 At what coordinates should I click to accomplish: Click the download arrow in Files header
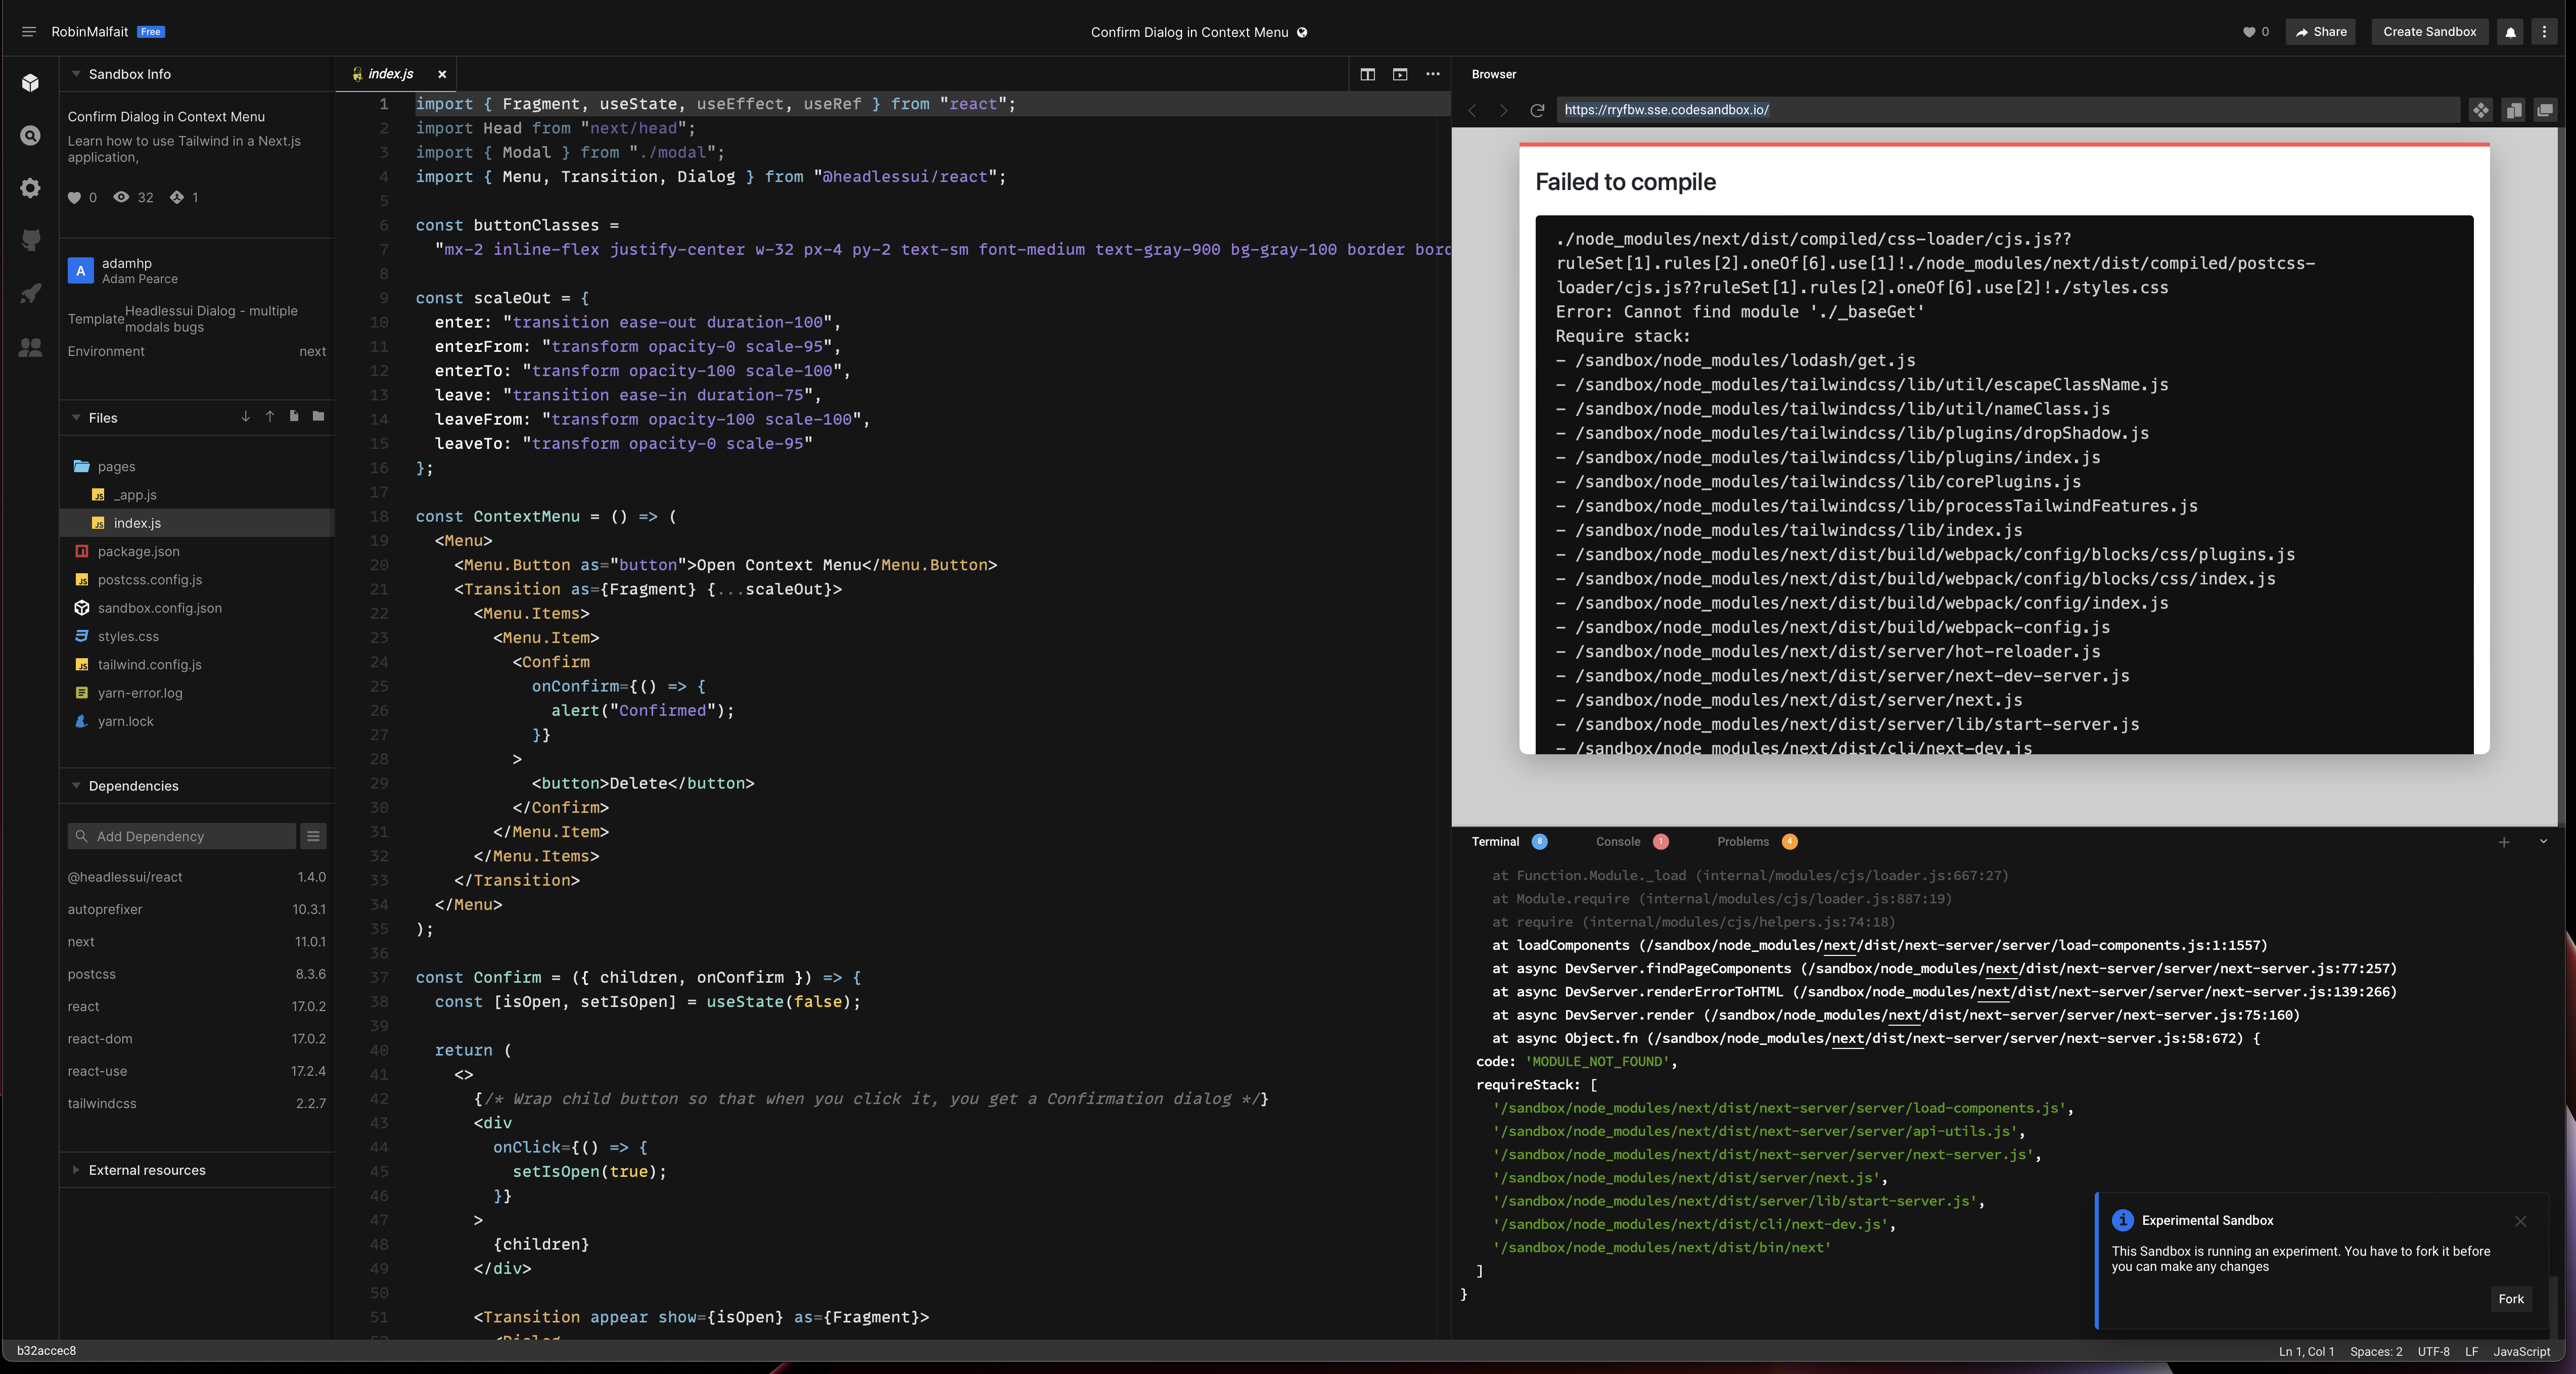click(245, 417)
